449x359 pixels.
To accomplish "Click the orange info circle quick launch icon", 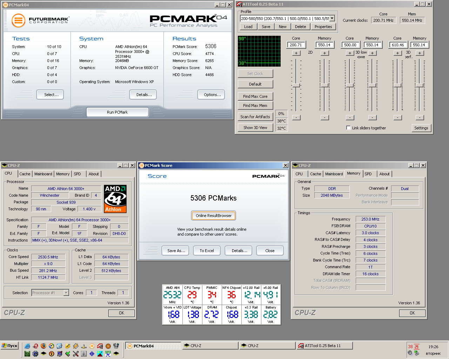I will click(52, 354).
